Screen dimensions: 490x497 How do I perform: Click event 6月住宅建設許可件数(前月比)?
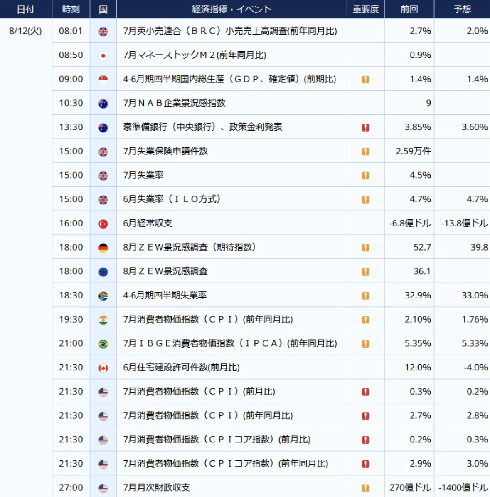(x=181, y=368)
